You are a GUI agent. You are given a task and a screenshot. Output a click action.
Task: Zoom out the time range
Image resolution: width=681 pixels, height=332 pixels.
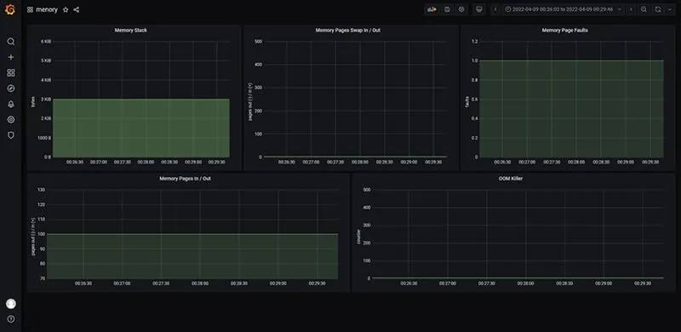(644, 9)
